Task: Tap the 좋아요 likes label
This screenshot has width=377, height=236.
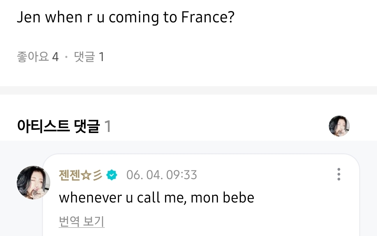Action: (33, 57)
